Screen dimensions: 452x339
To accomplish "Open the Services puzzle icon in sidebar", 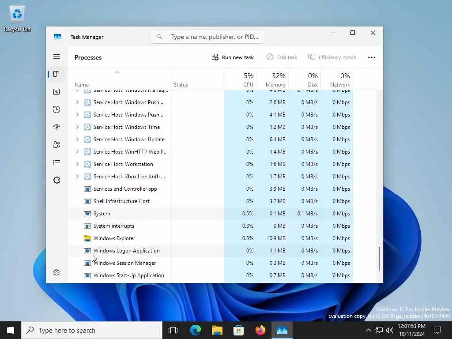I will (x=56, y=180).
